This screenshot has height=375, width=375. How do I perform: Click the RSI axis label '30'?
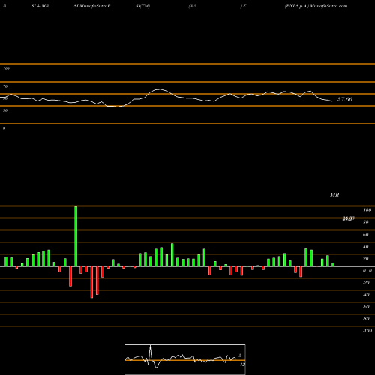pos(5,110)
